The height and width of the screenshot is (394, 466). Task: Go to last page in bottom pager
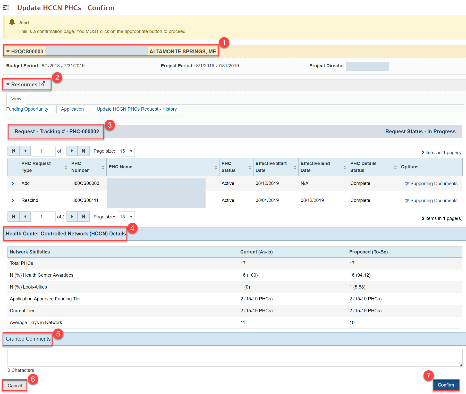point(83,217)
